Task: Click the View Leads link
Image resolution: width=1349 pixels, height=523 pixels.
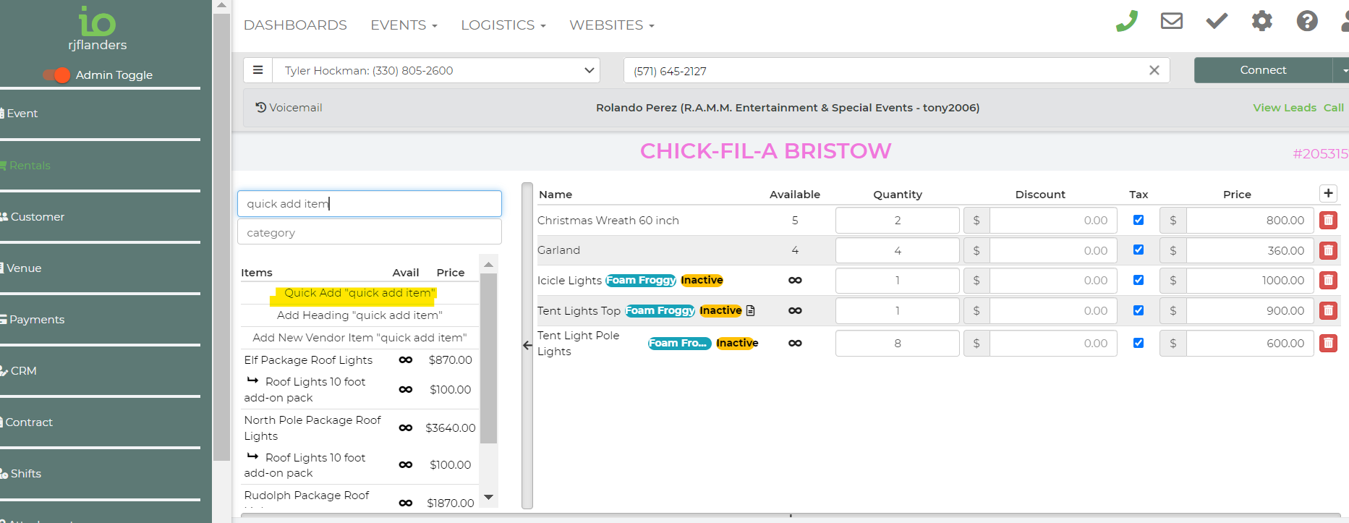Action: coord(1285,108)
